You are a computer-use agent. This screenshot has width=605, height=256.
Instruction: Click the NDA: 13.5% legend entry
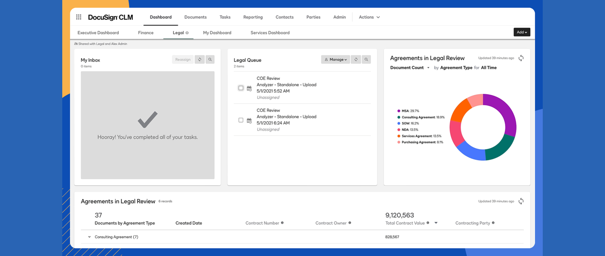408,130
